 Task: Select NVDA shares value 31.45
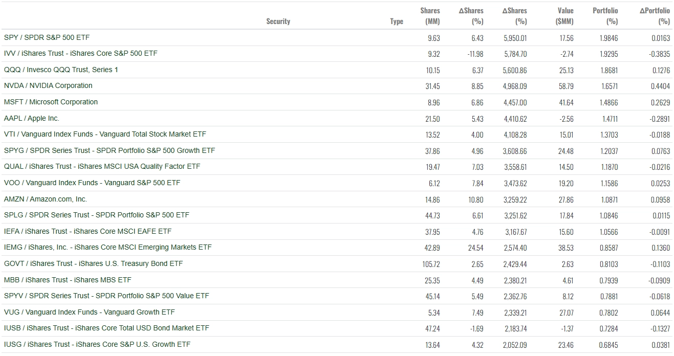[x=433, y=86]
